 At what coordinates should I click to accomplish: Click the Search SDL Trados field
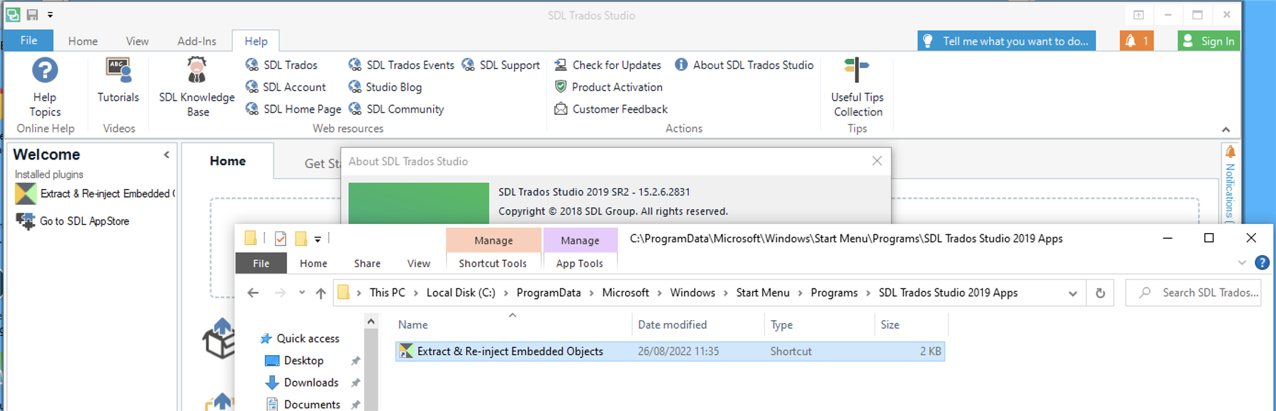tap(1194, 293)
